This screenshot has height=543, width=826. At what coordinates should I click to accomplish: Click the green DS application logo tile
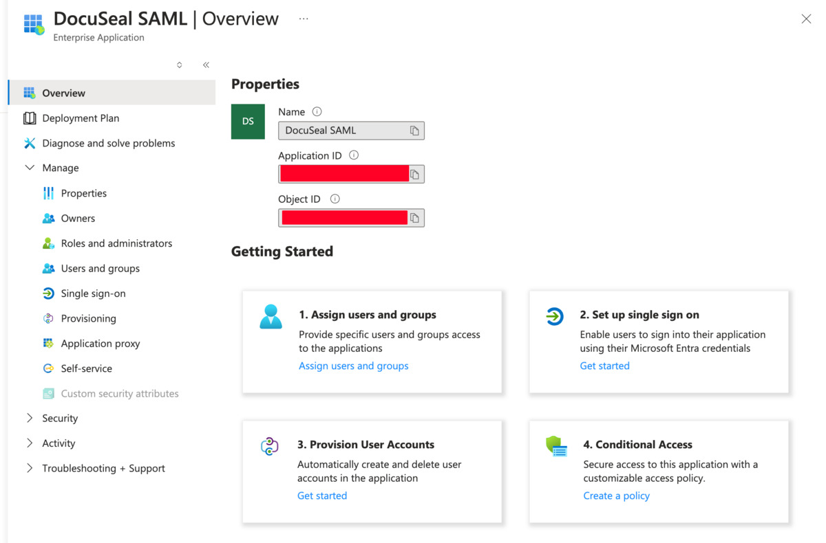tap(248, 122)
